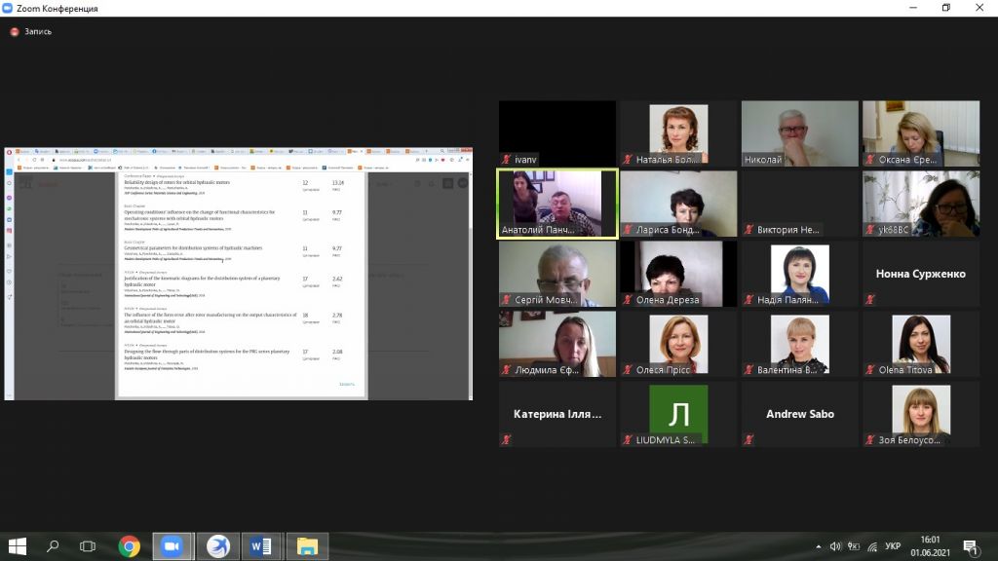Select the Оксана Ере... video tile

click(921, 133)
